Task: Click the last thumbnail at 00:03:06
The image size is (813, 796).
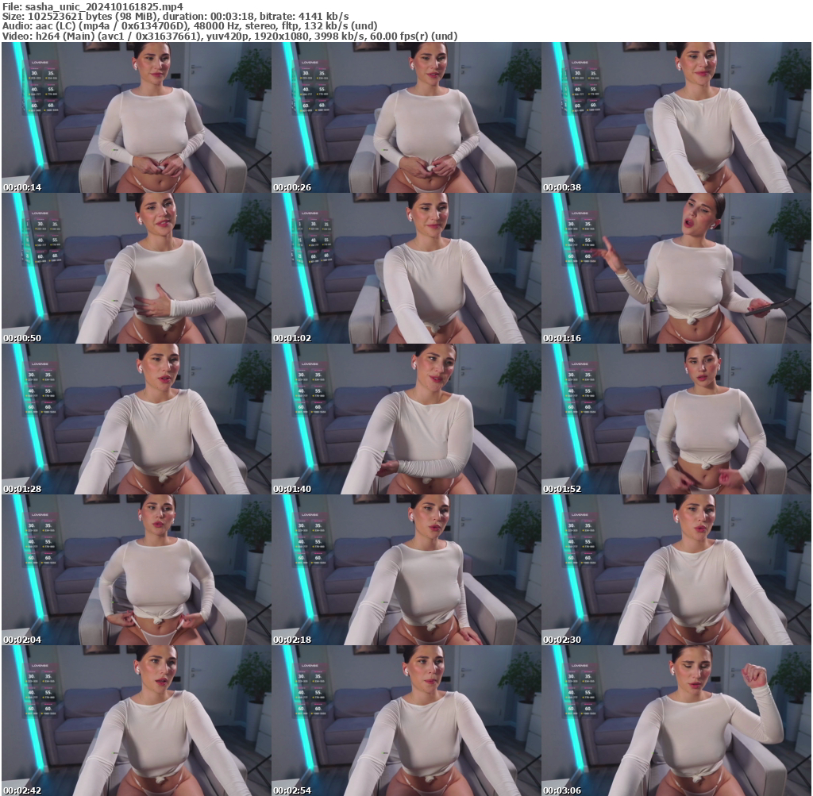Action: pos(676,720)
